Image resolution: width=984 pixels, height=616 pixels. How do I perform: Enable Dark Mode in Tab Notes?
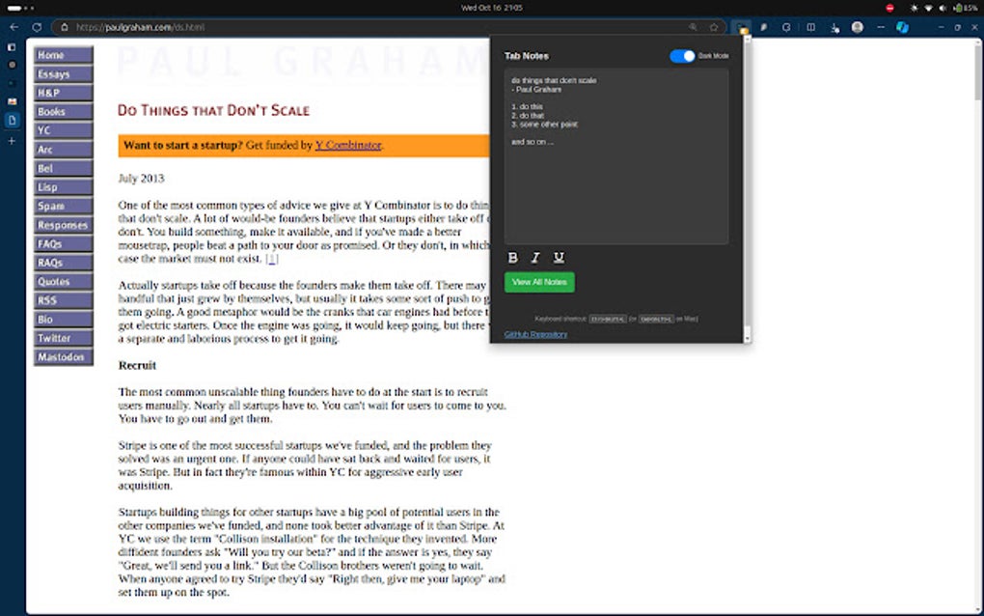[683, 56]
